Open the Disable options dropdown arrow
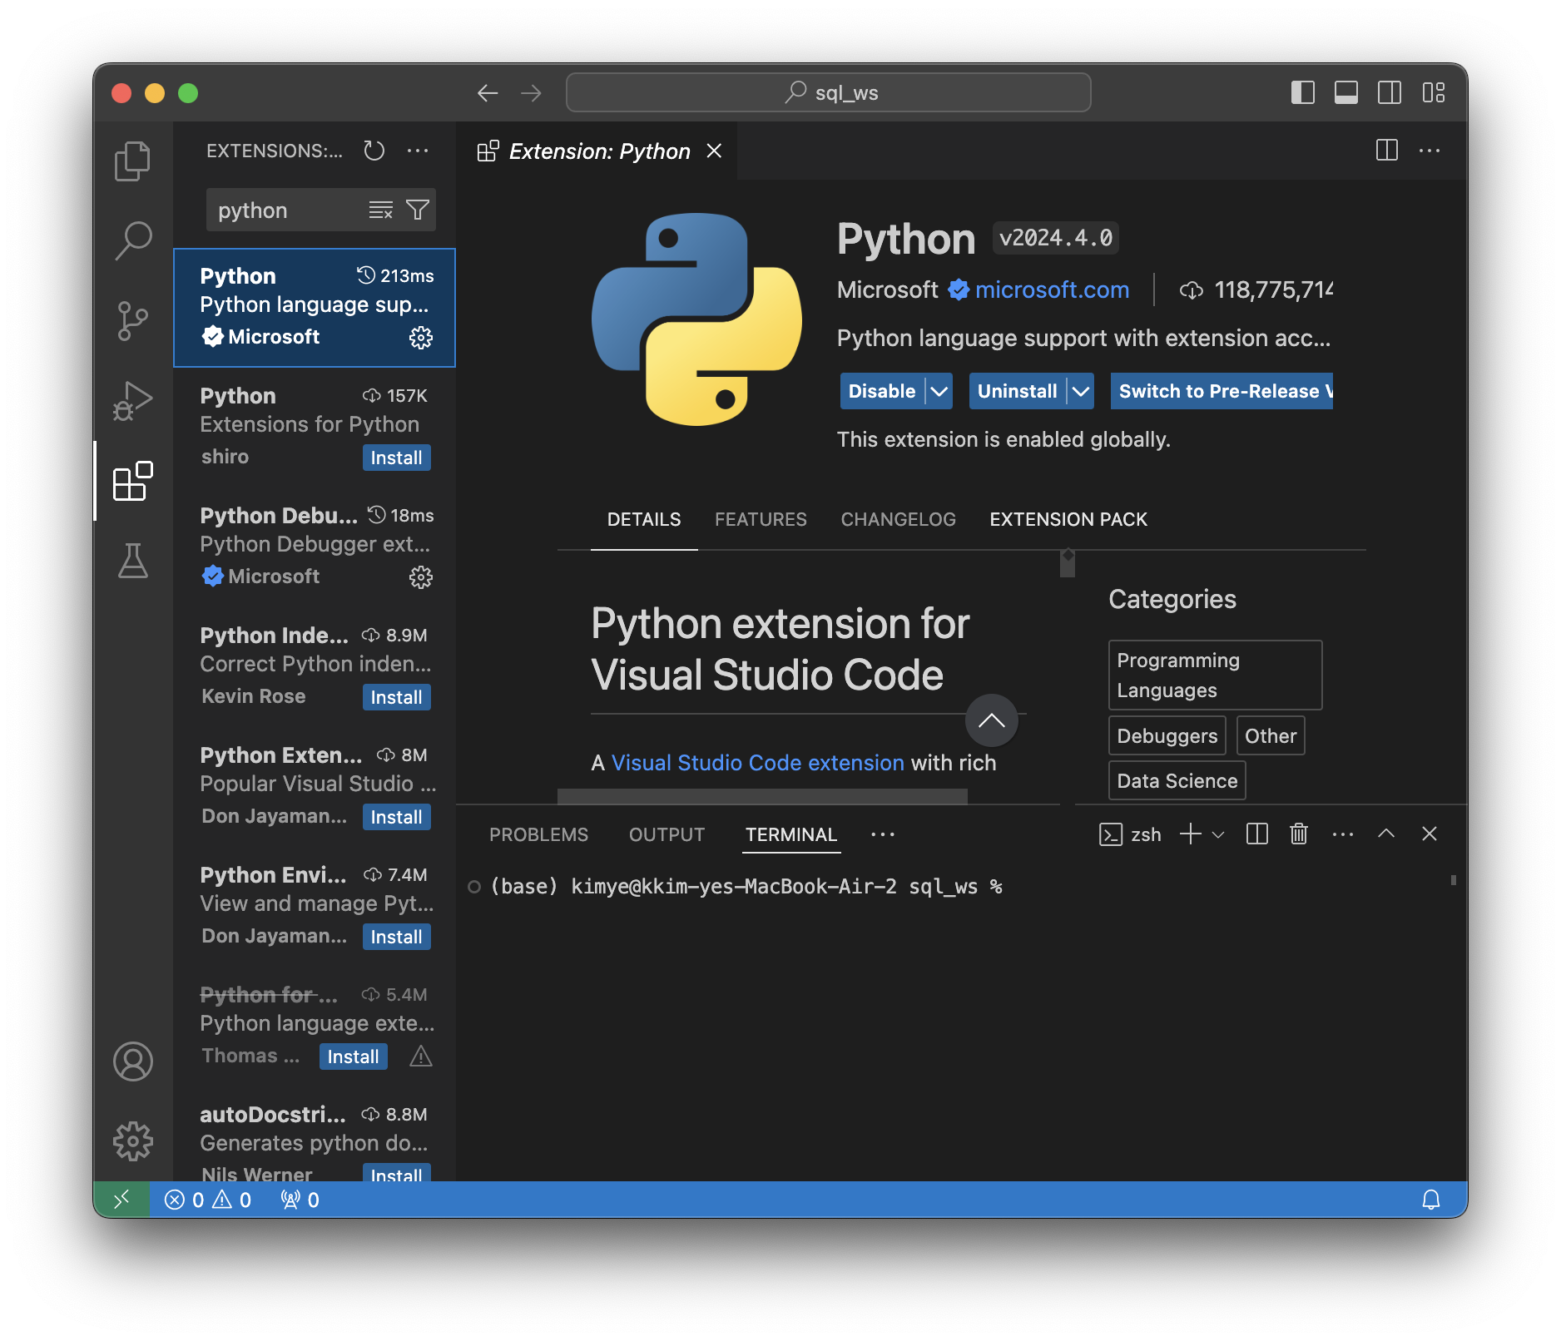Viewport: 1561px width, 1341px height. [939, 391]
